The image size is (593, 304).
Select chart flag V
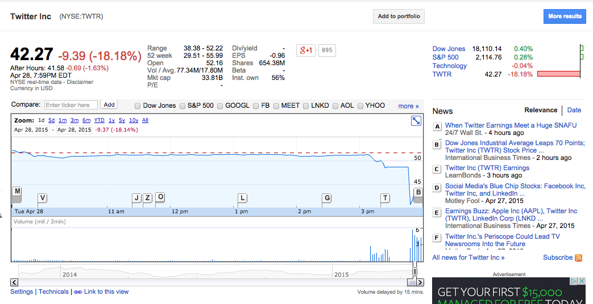click(42, 198)
